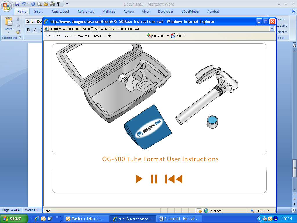Toggle the Show/Hide paragraph marks icon
The height and width of the screenshot is (223, 297).
(59, 3)
